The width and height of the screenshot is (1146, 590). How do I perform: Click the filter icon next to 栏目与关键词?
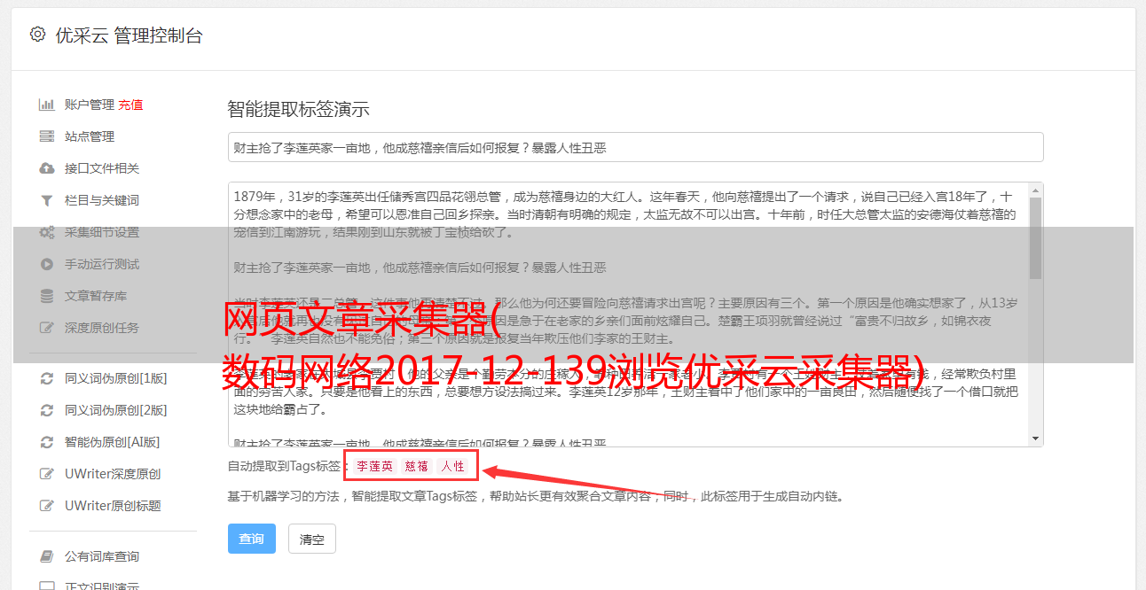tap(47, 200)
